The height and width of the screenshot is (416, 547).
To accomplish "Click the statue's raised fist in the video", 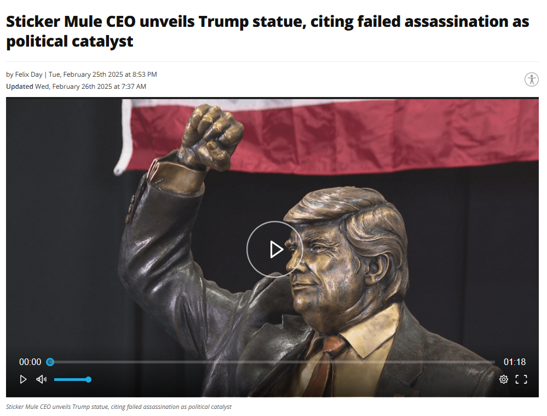I will tap(211, 137).
